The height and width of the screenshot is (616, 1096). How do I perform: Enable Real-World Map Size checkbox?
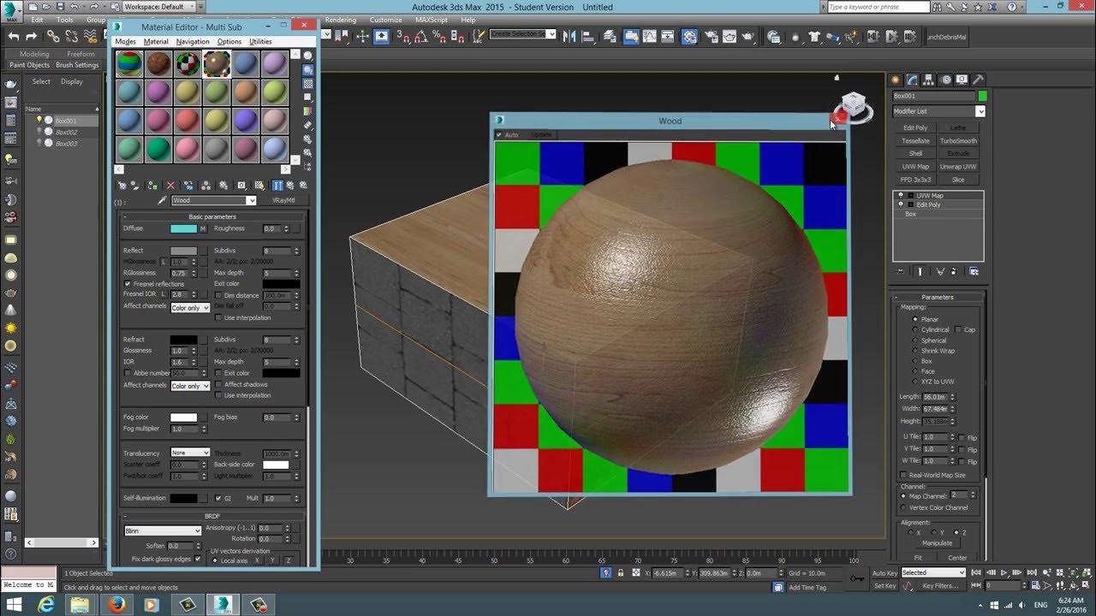903,475
